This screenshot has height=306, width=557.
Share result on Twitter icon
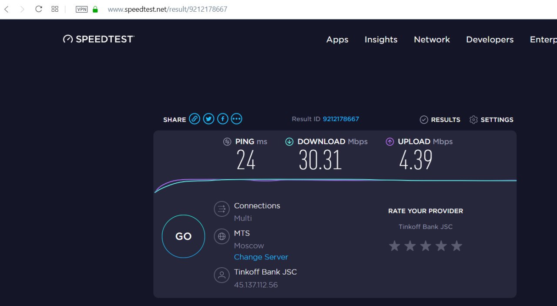pyautogui.click(x=208, y=119)
